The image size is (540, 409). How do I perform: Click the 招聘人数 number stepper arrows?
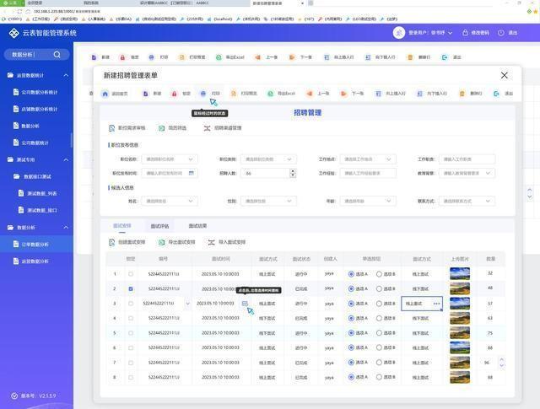(x=293, y=173)
